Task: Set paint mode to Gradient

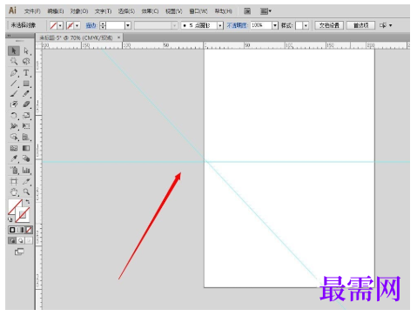Action: coord(21,230)
